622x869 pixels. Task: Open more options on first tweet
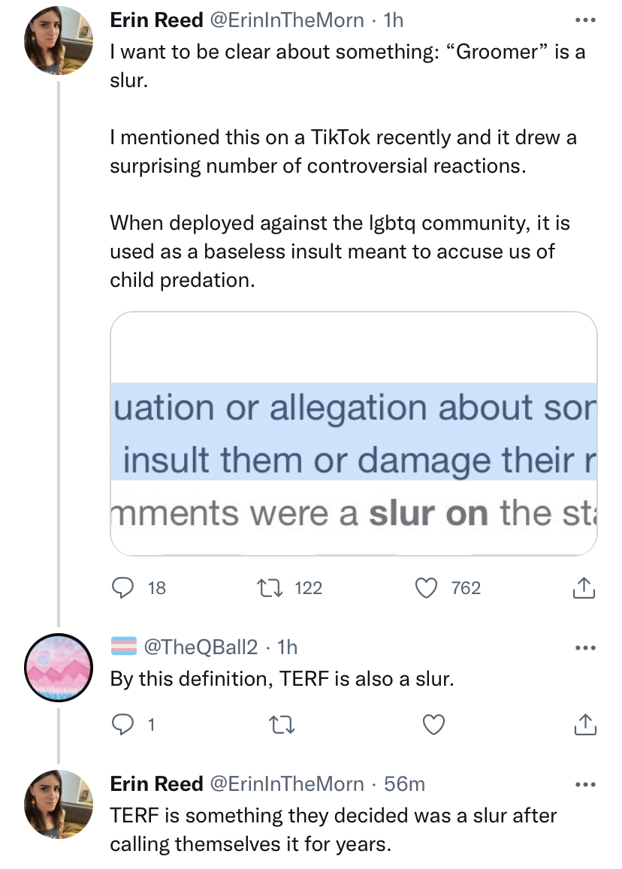coord(584,20)
